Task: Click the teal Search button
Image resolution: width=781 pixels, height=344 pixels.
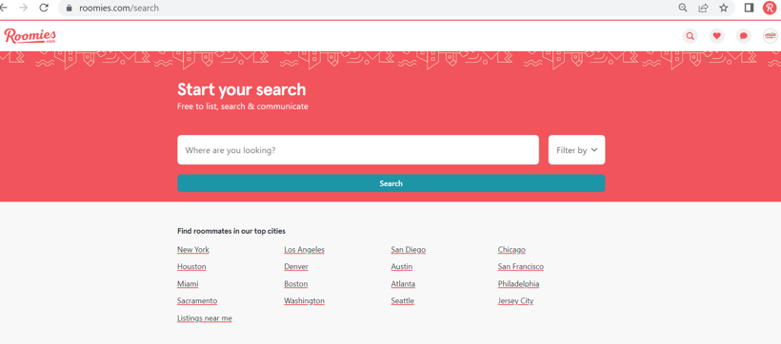Action: 391,183
